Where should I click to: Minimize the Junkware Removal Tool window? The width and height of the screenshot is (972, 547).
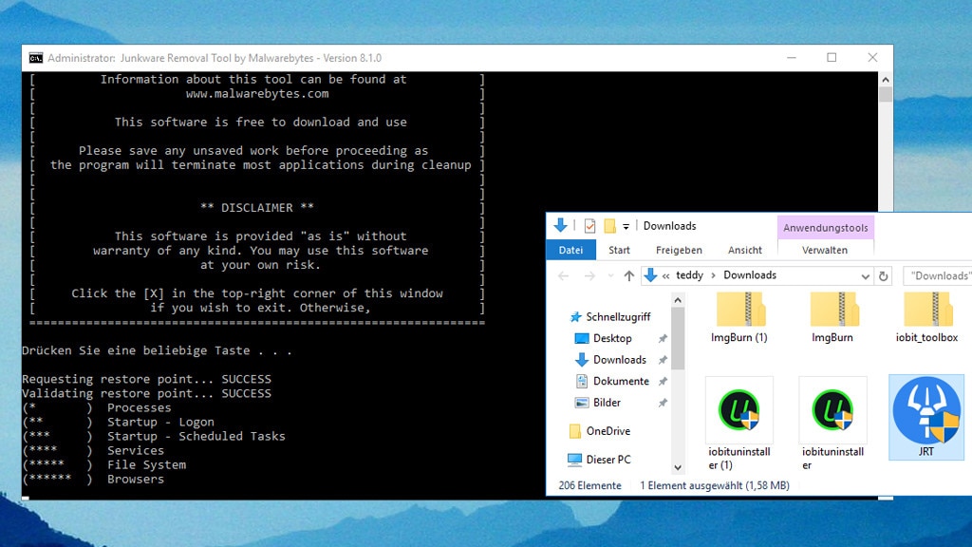pos(792,58)
